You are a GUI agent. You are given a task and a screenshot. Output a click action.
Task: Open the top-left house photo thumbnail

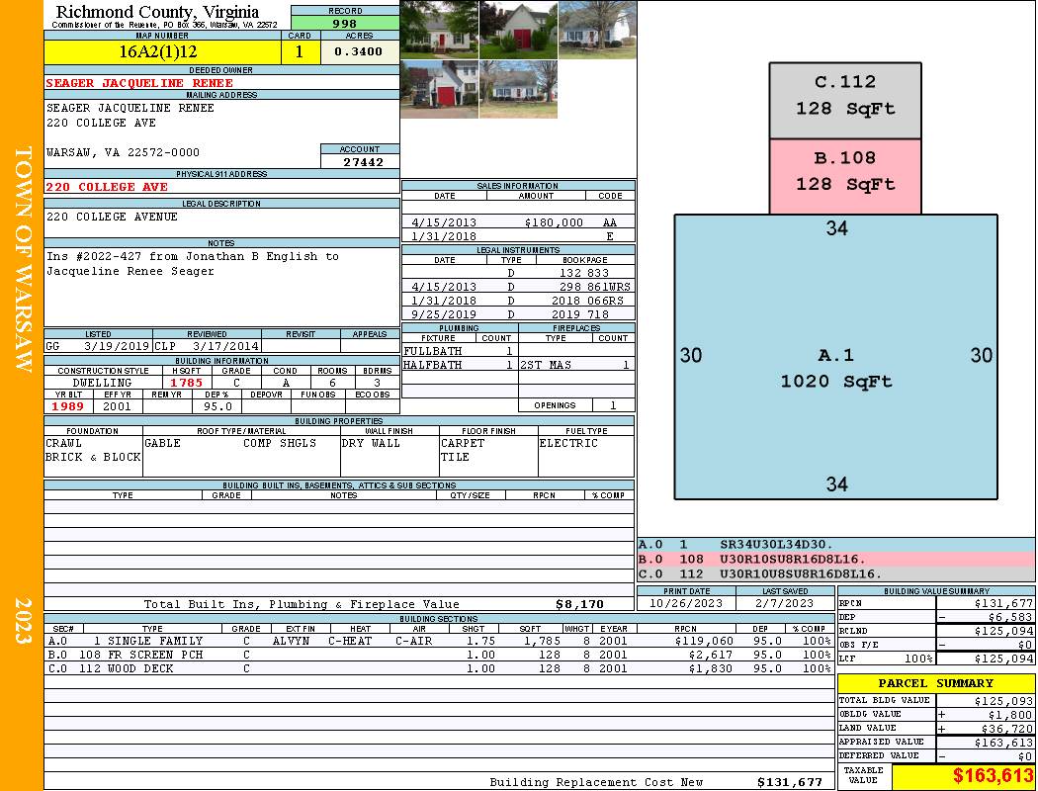coord(439,30)
